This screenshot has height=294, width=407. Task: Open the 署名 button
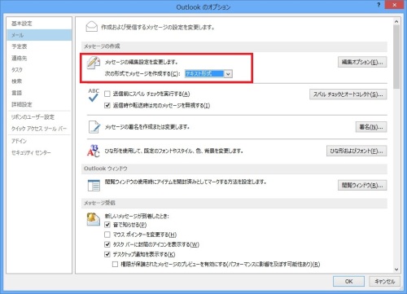coord(371,127)
